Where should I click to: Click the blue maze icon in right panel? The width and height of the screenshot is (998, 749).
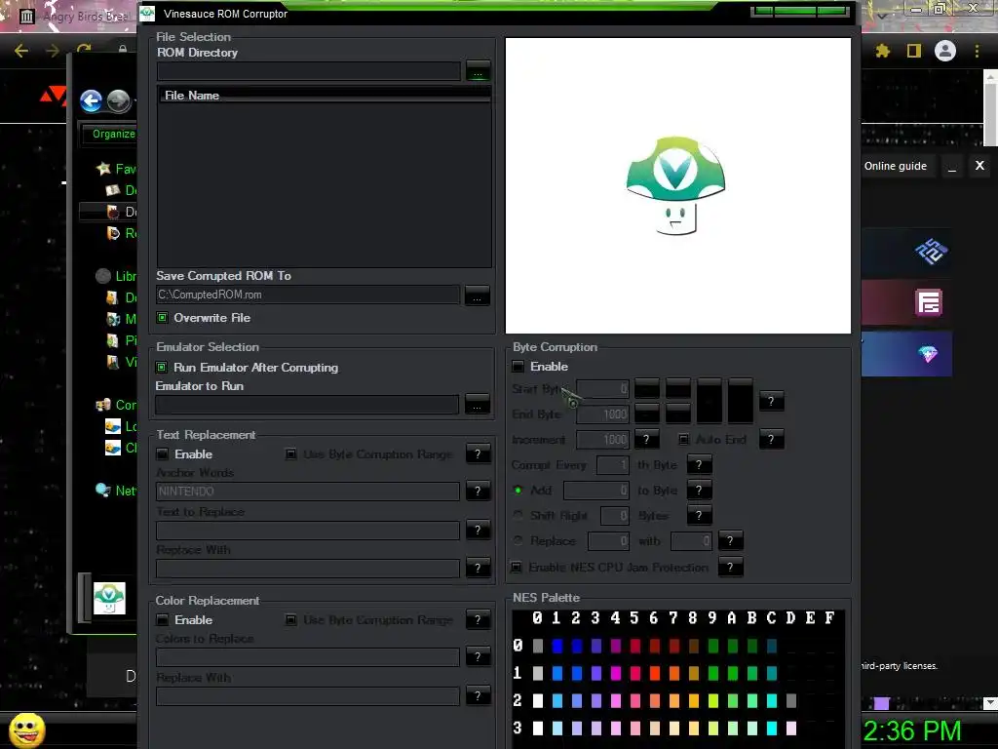pyautogui.click(x=931, y=251)
